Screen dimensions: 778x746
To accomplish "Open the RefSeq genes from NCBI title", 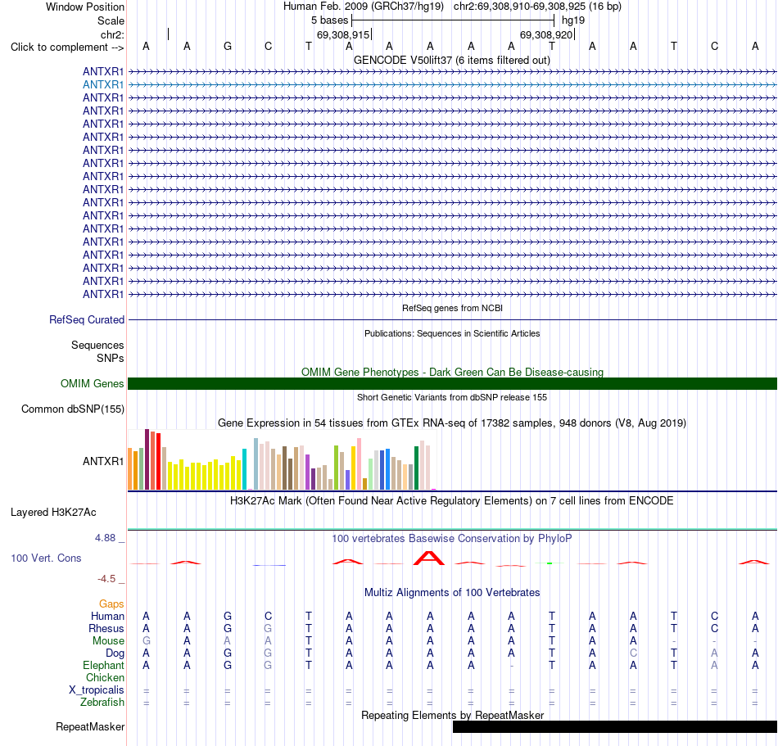I will pyautogui.click(x=452, y=308).
